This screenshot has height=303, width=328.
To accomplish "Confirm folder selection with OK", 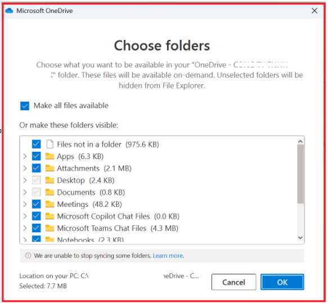I will tap(282, 282).
